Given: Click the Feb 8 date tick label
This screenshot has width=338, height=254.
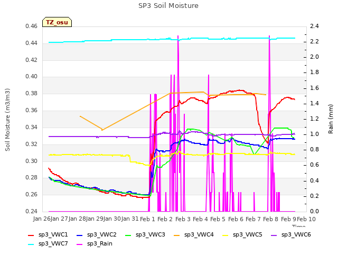Looking at the screenshot, I should pyautogui.click(x=271, y=219).
